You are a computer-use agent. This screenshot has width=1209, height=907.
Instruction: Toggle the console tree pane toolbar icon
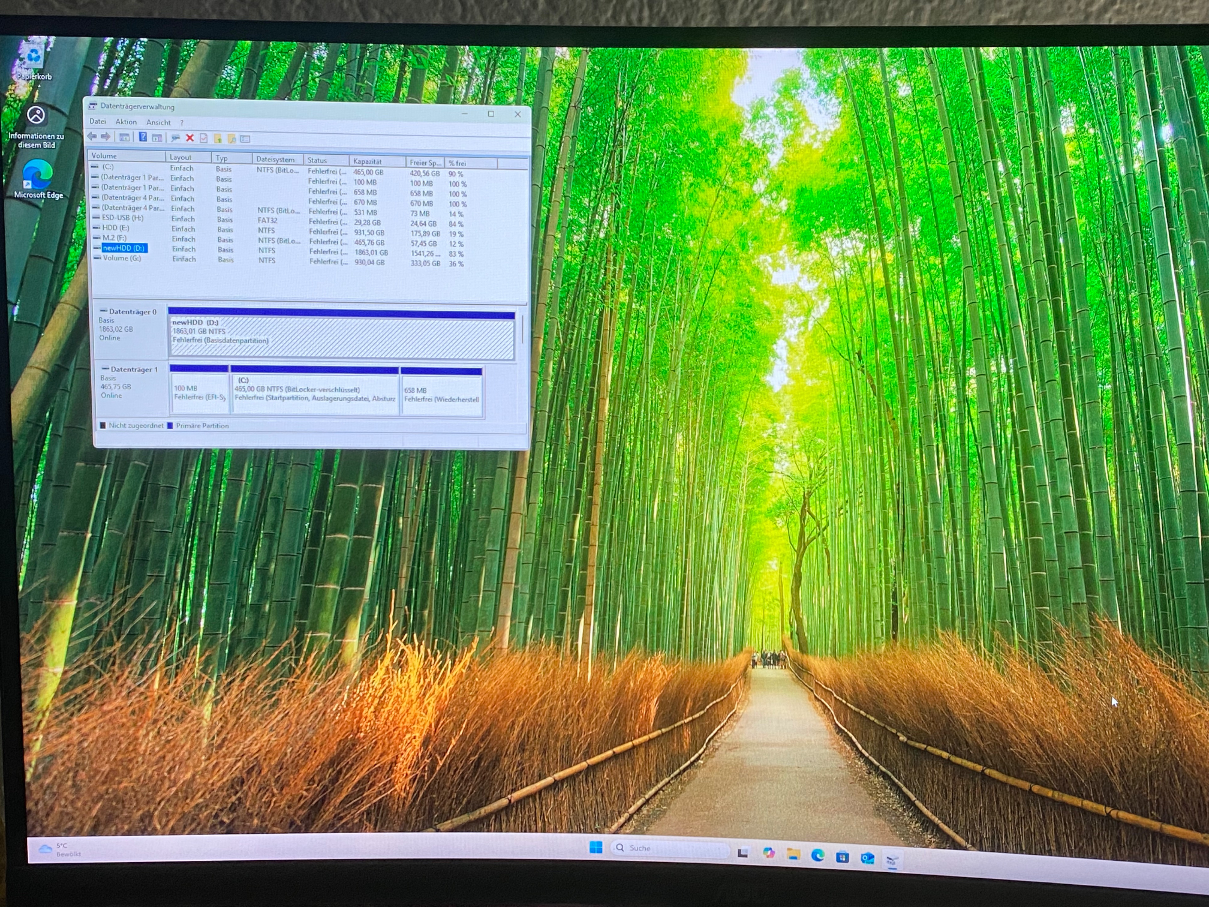point(125,137)
